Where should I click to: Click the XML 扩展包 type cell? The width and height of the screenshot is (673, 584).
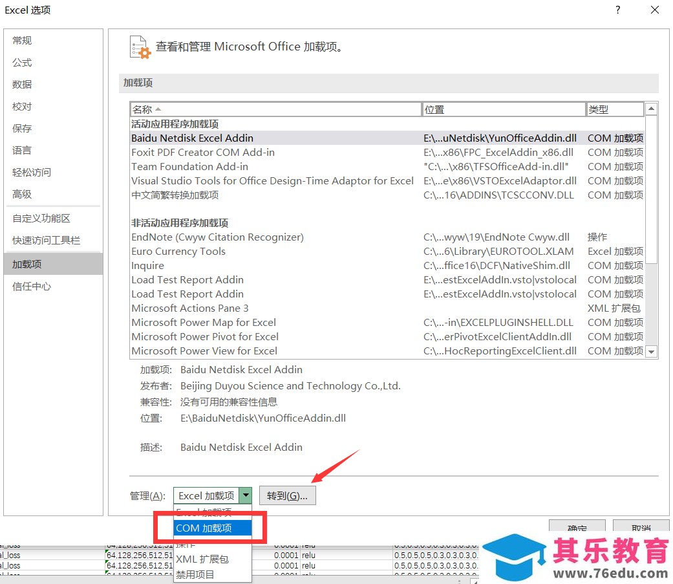coord(614,308)
